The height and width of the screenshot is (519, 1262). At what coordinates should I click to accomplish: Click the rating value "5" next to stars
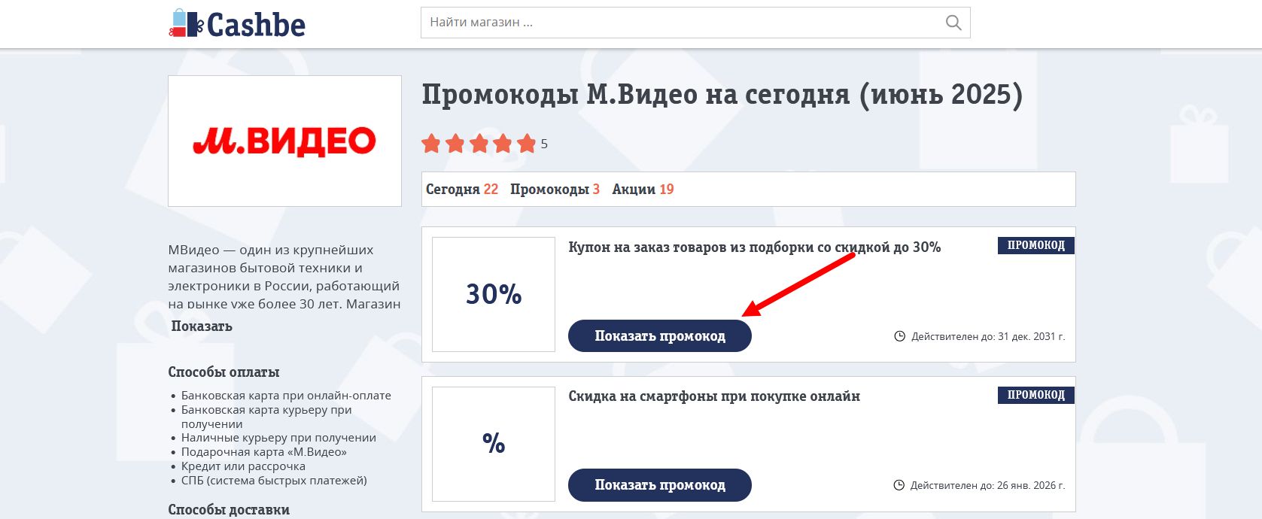pos(544,144)
